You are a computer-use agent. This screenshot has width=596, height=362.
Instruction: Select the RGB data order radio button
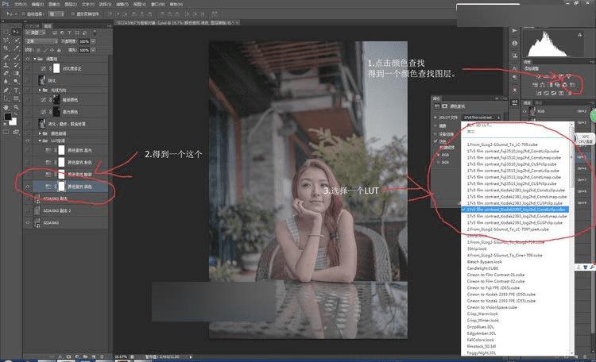[x=438, y=155]
